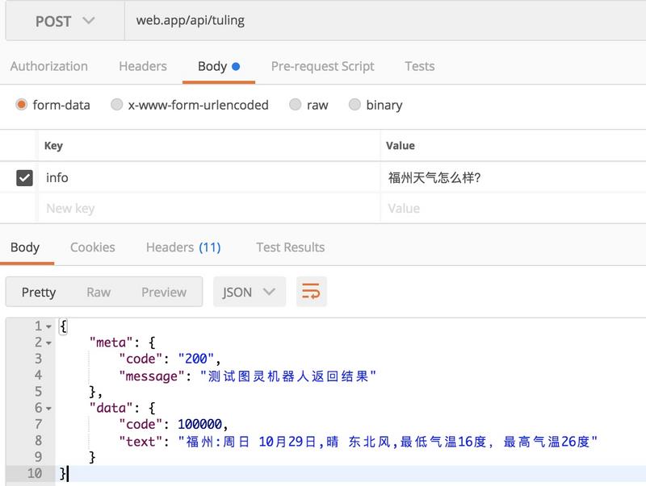The width and height of the screenshot is (646, 486).
Task: Click the "data" key in response
Action: [x=111, y=409]
